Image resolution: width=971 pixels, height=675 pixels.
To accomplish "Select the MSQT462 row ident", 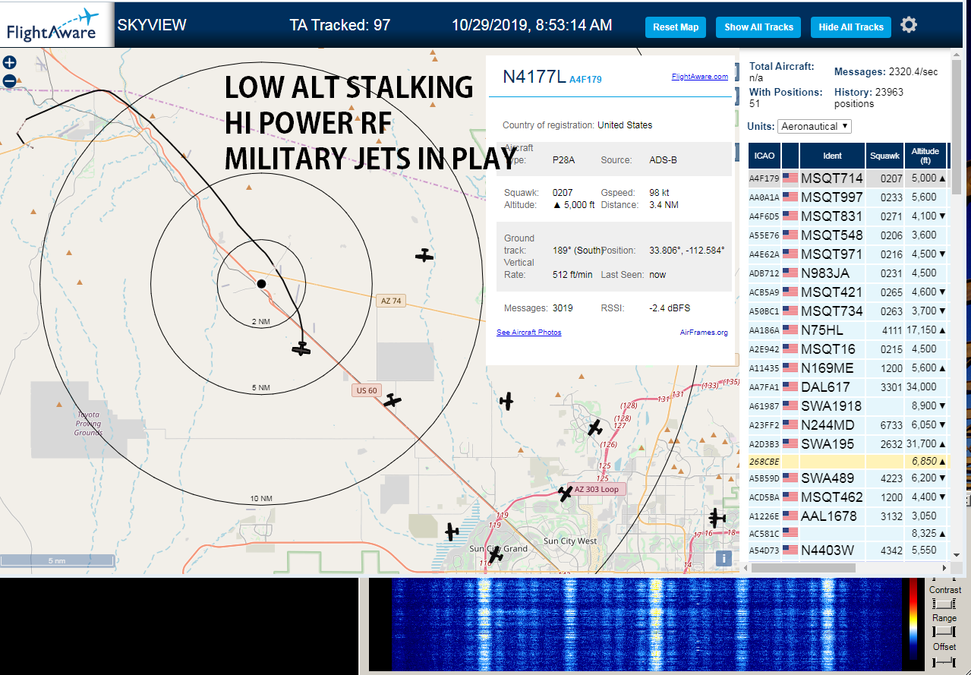I will click(x=832, y=497).
